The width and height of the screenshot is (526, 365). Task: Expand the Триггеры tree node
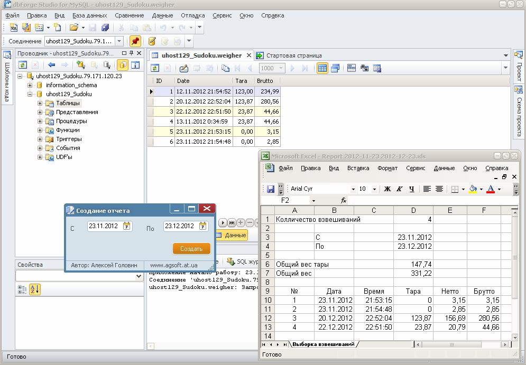coord(40,139)
